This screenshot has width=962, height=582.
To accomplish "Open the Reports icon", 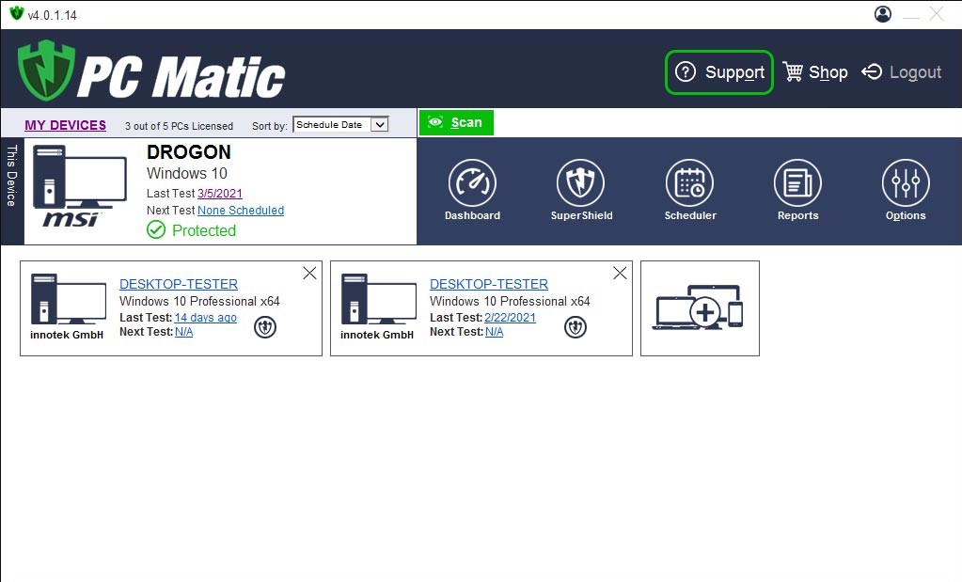I will (797, 183).
